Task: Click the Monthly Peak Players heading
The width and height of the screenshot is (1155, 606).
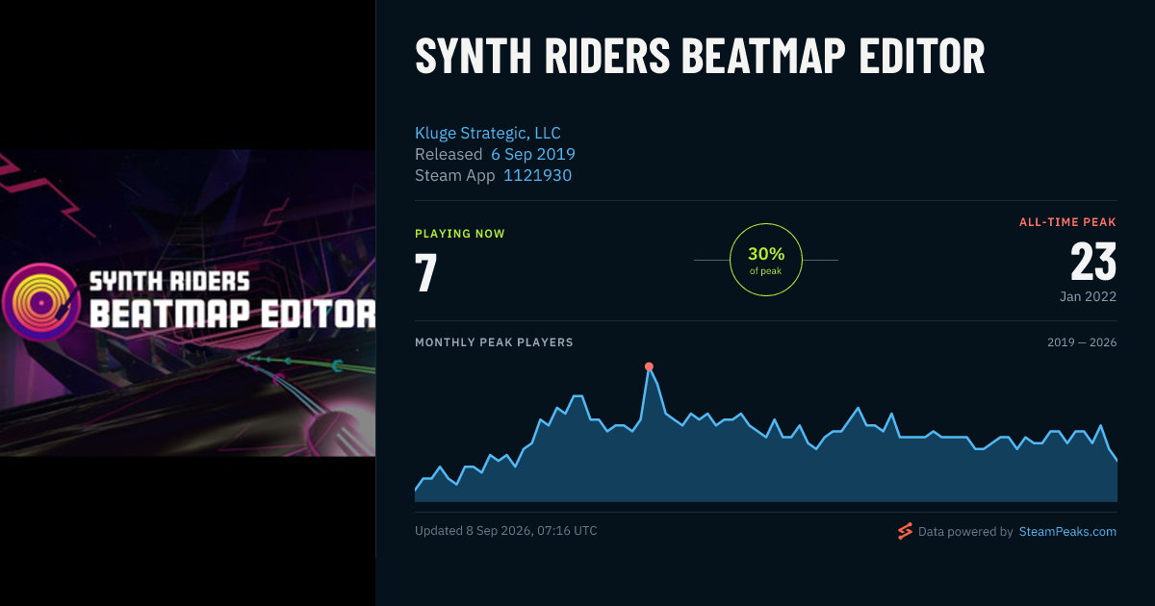Action: (x=494, y=342)
